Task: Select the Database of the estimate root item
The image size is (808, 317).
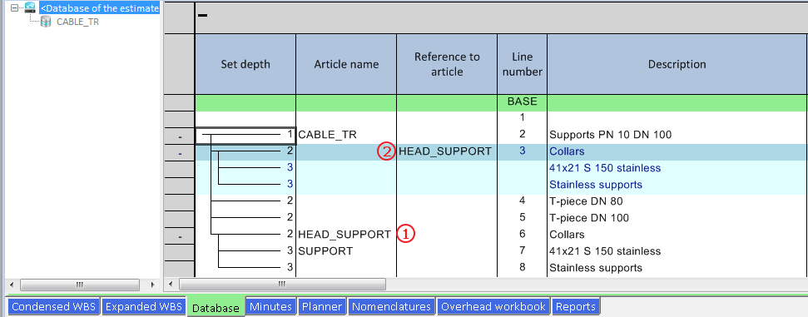Action: click(100, 7)
